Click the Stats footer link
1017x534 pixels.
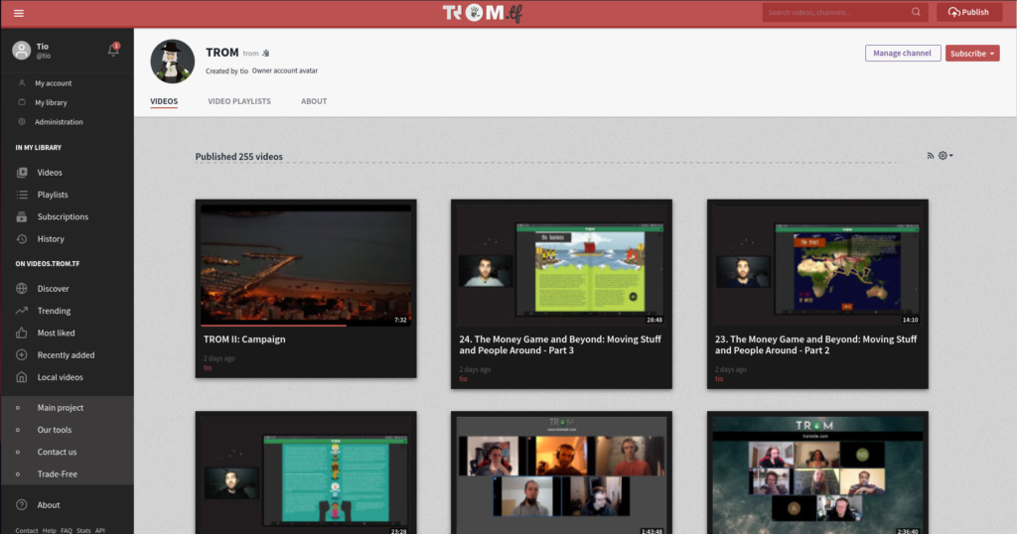pyautogui.click(x=83, y=530)
